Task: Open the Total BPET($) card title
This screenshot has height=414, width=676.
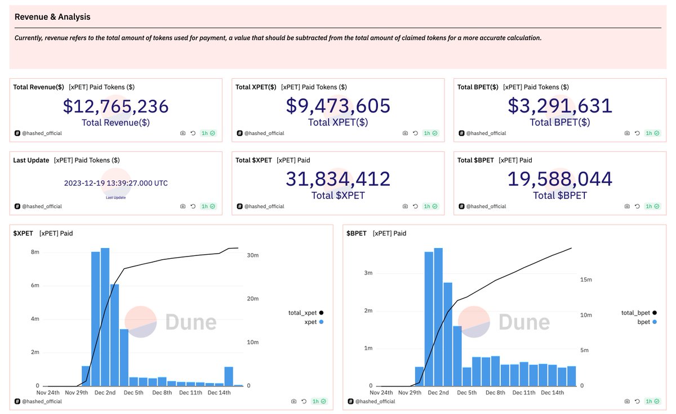Action: (x=478, y=87)
